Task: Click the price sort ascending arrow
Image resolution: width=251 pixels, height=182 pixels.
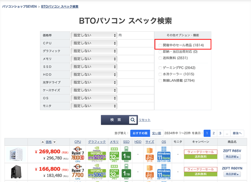Action: (x=43, y=142)
